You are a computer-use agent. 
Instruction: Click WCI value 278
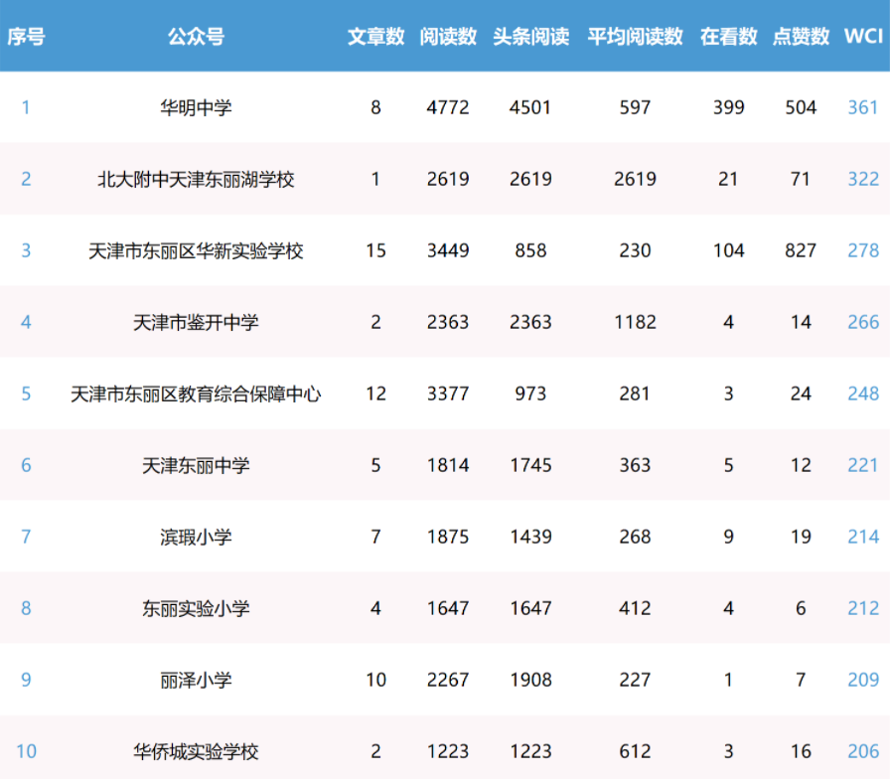[x=863, y=250]
